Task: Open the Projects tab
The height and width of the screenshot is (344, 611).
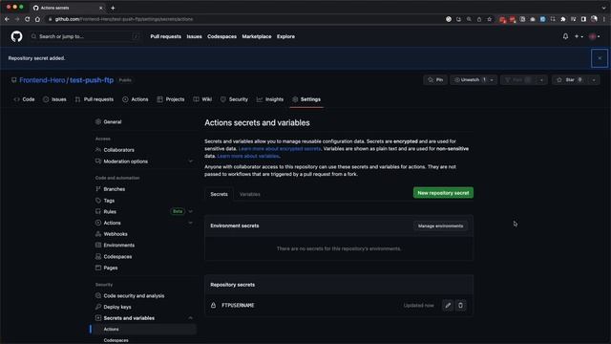Action: (x=171, y=99)
